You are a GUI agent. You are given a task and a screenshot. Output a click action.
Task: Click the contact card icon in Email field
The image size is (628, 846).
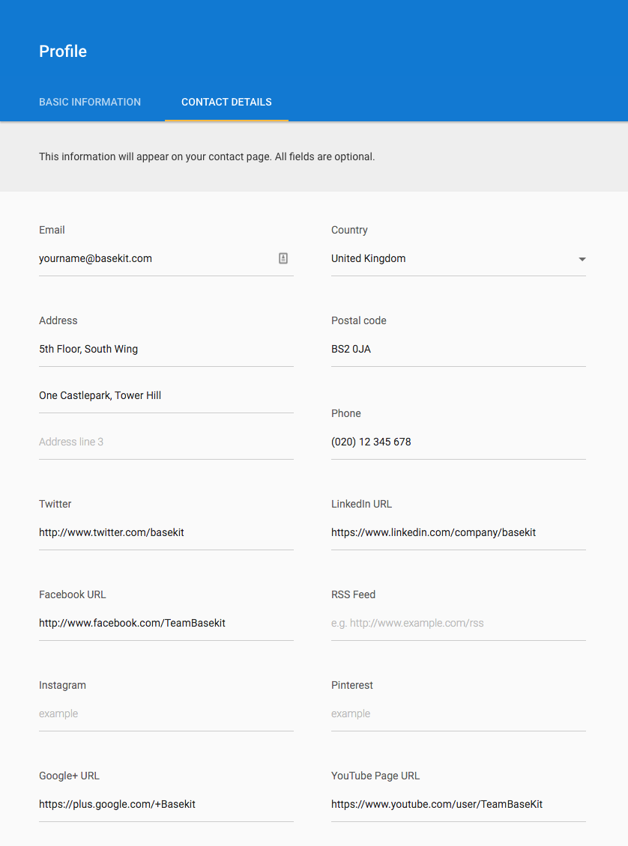[283, 258]
